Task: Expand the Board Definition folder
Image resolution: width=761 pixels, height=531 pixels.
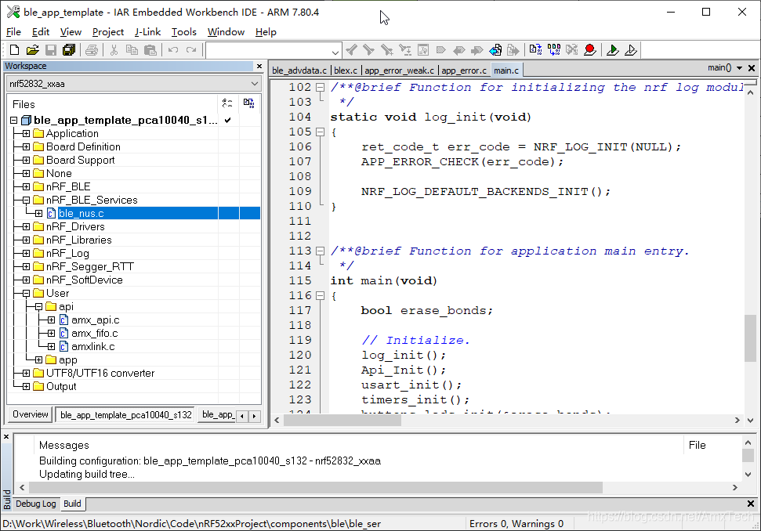Action: pos(26,147)
